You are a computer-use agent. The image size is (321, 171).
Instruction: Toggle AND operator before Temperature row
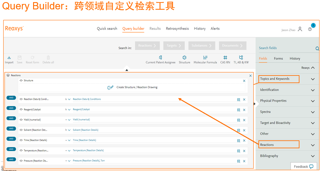tap(11, 149)
